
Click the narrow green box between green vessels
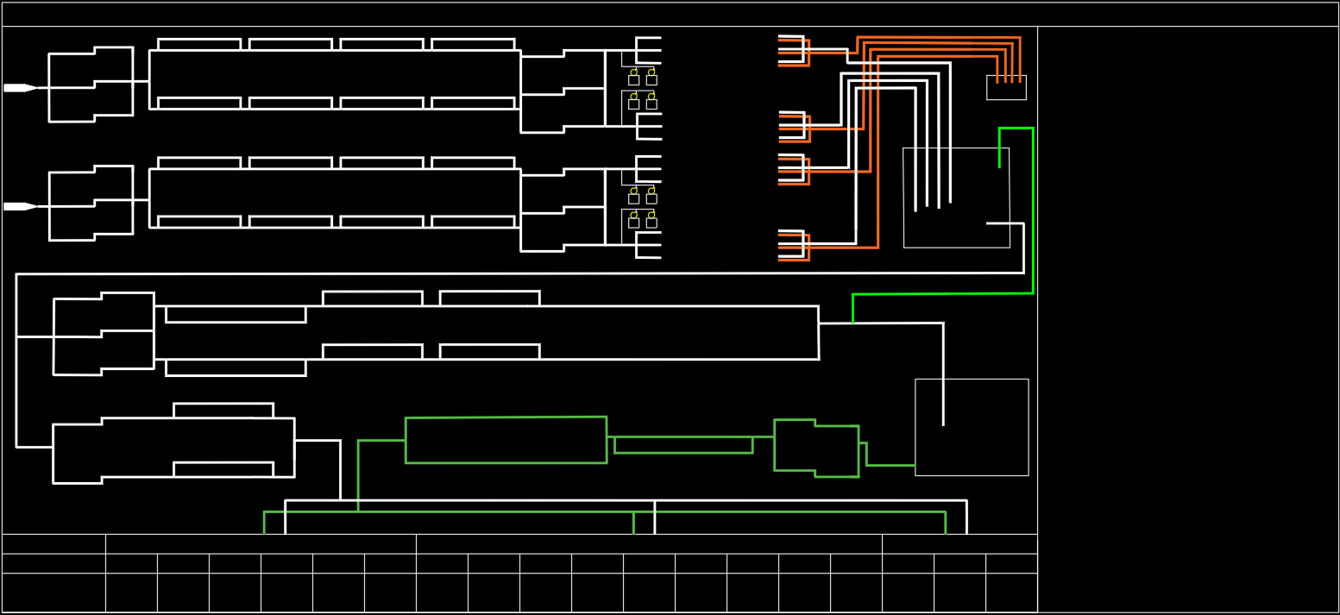click(683, 445)
